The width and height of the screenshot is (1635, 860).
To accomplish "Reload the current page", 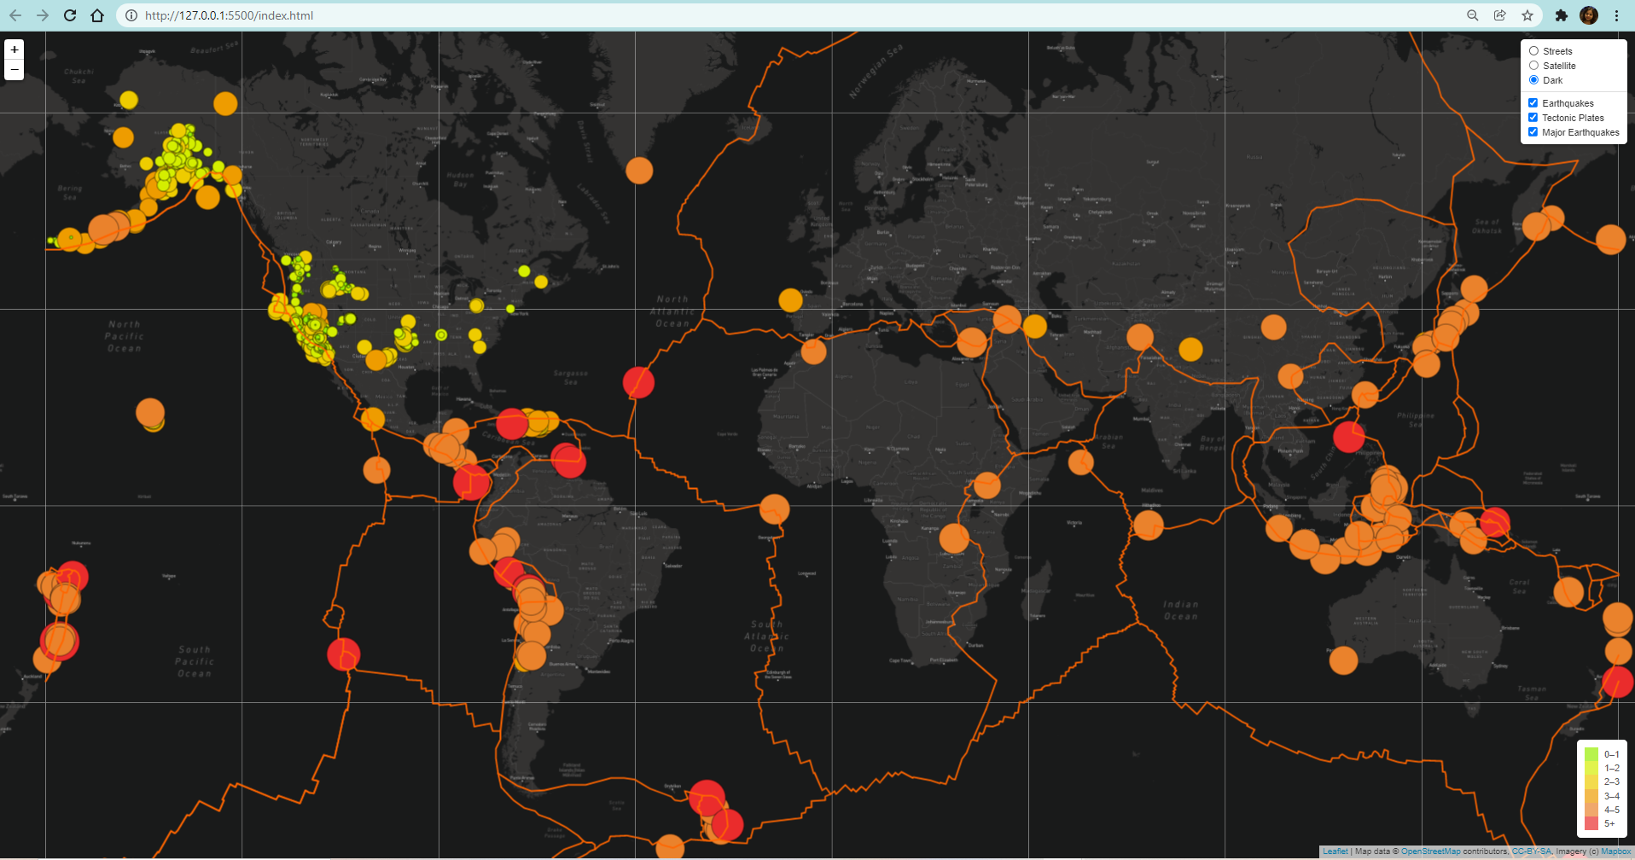I will point(70,15).
